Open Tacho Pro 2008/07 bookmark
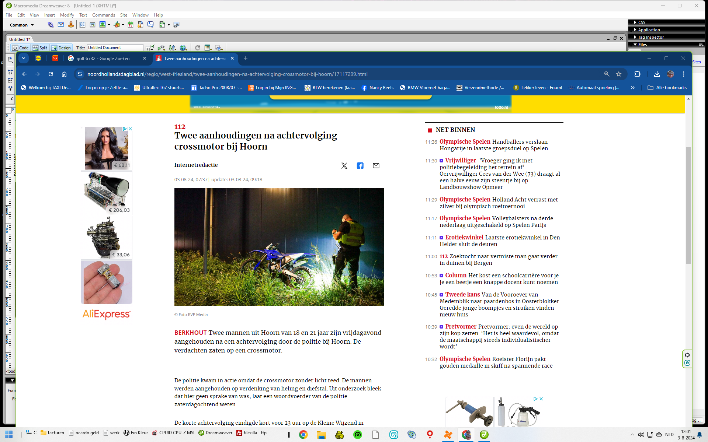Viewport: 708px width, 442px height. [216, 88]
